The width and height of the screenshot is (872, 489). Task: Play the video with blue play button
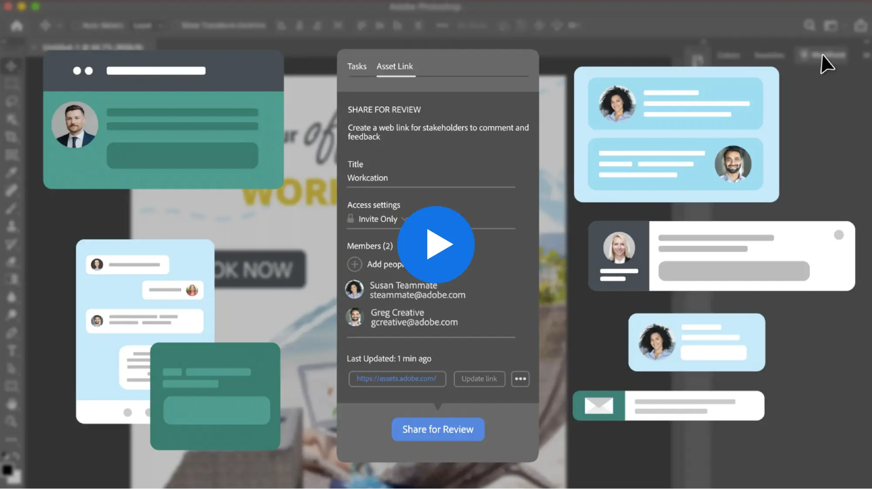click(x=436, y=245)
